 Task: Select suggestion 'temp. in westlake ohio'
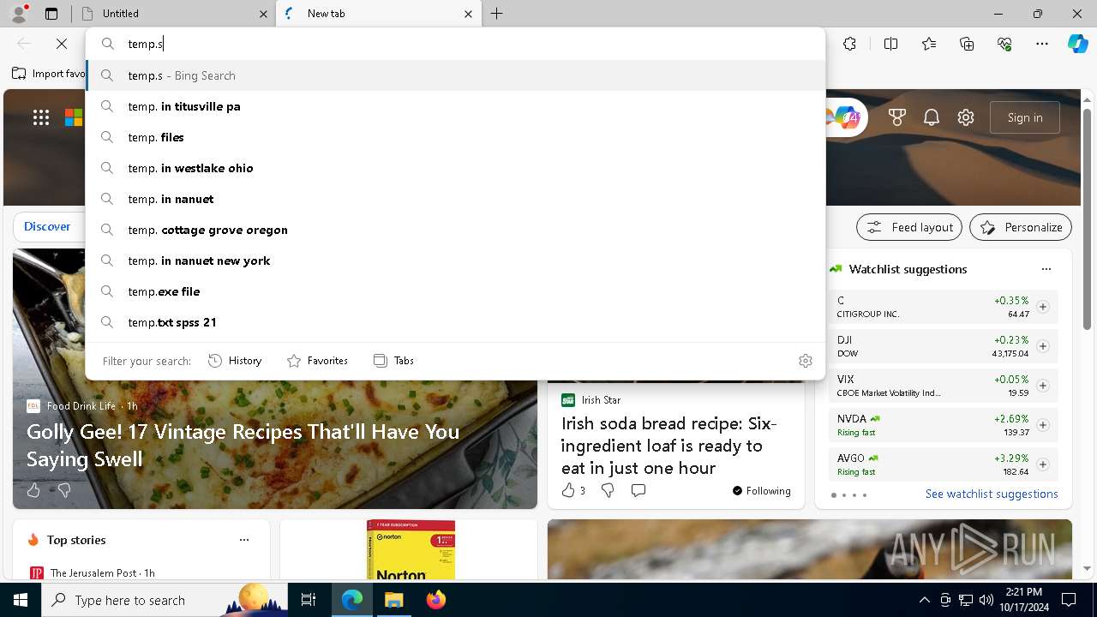(x=455, y=168)
